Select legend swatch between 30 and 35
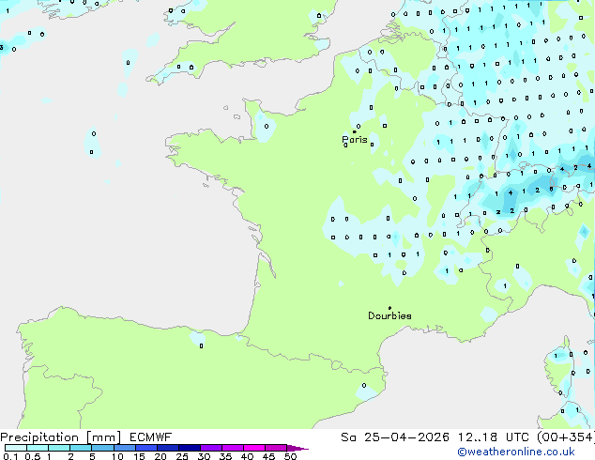This screenshot has height=460, width=595. [x=211, y=448]
